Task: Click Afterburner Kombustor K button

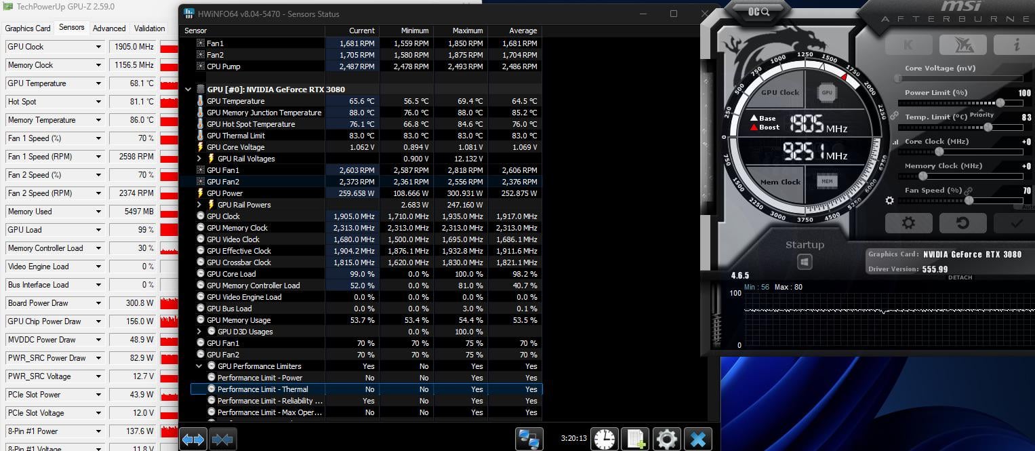Action: click(908, 45)
